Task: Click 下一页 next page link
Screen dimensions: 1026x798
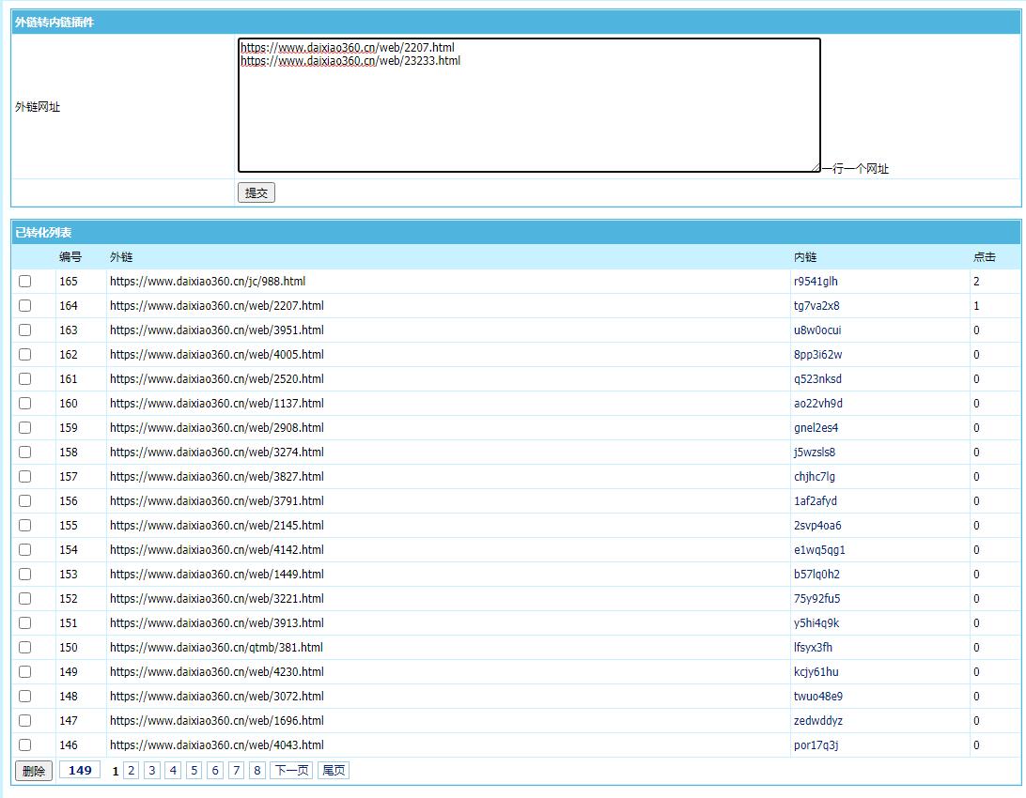Action: (x=290, y=771)
